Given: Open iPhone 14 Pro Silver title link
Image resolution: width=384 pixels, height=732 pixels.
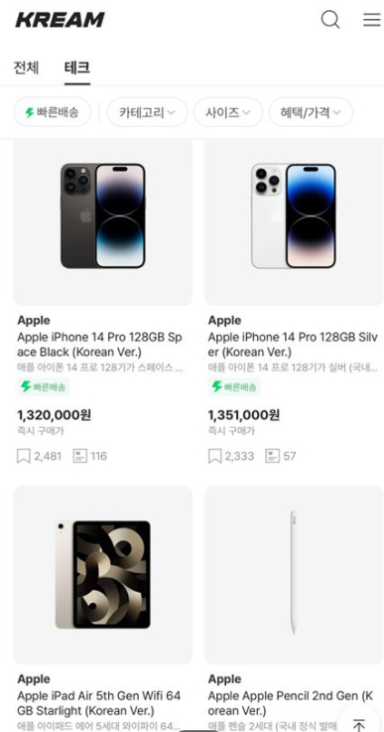Looking at the screenshot, I should coord(293,344).
